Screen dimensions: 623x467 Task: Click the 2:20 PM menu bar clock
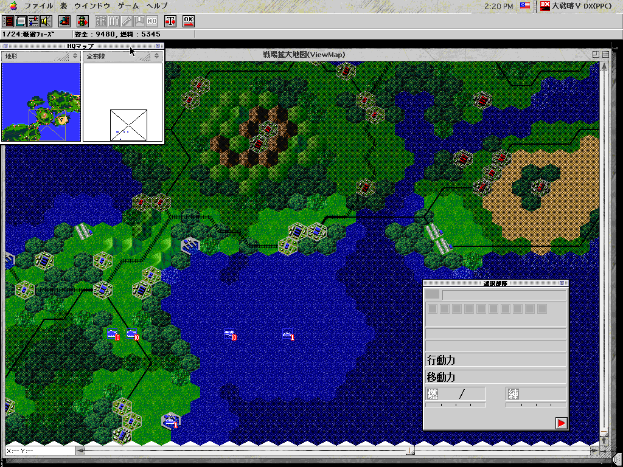click(499, 6)
